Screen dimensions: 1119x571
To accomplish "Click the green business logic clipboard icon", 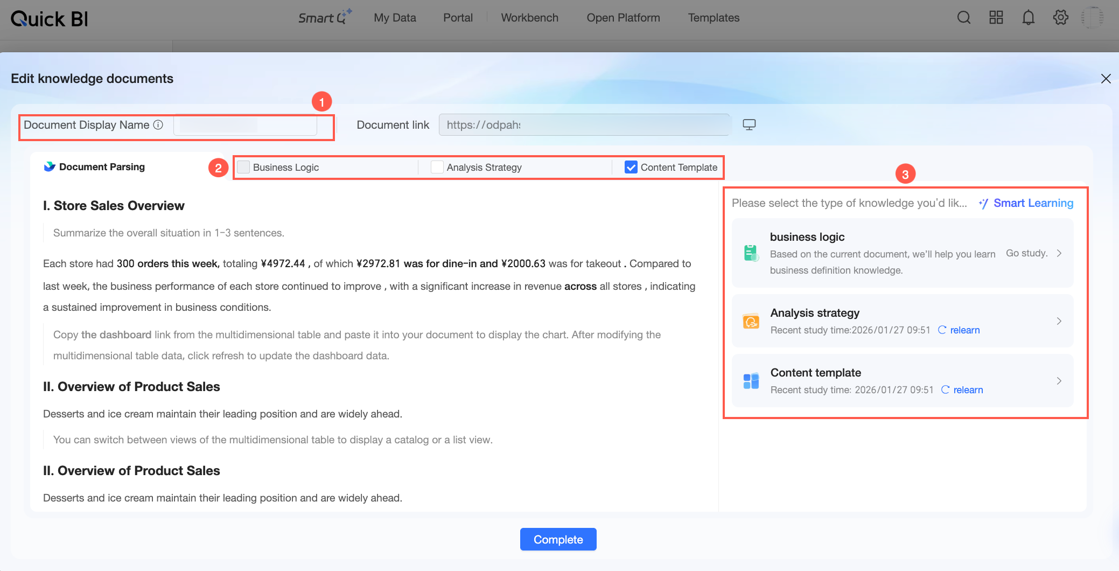I will 751,253.
